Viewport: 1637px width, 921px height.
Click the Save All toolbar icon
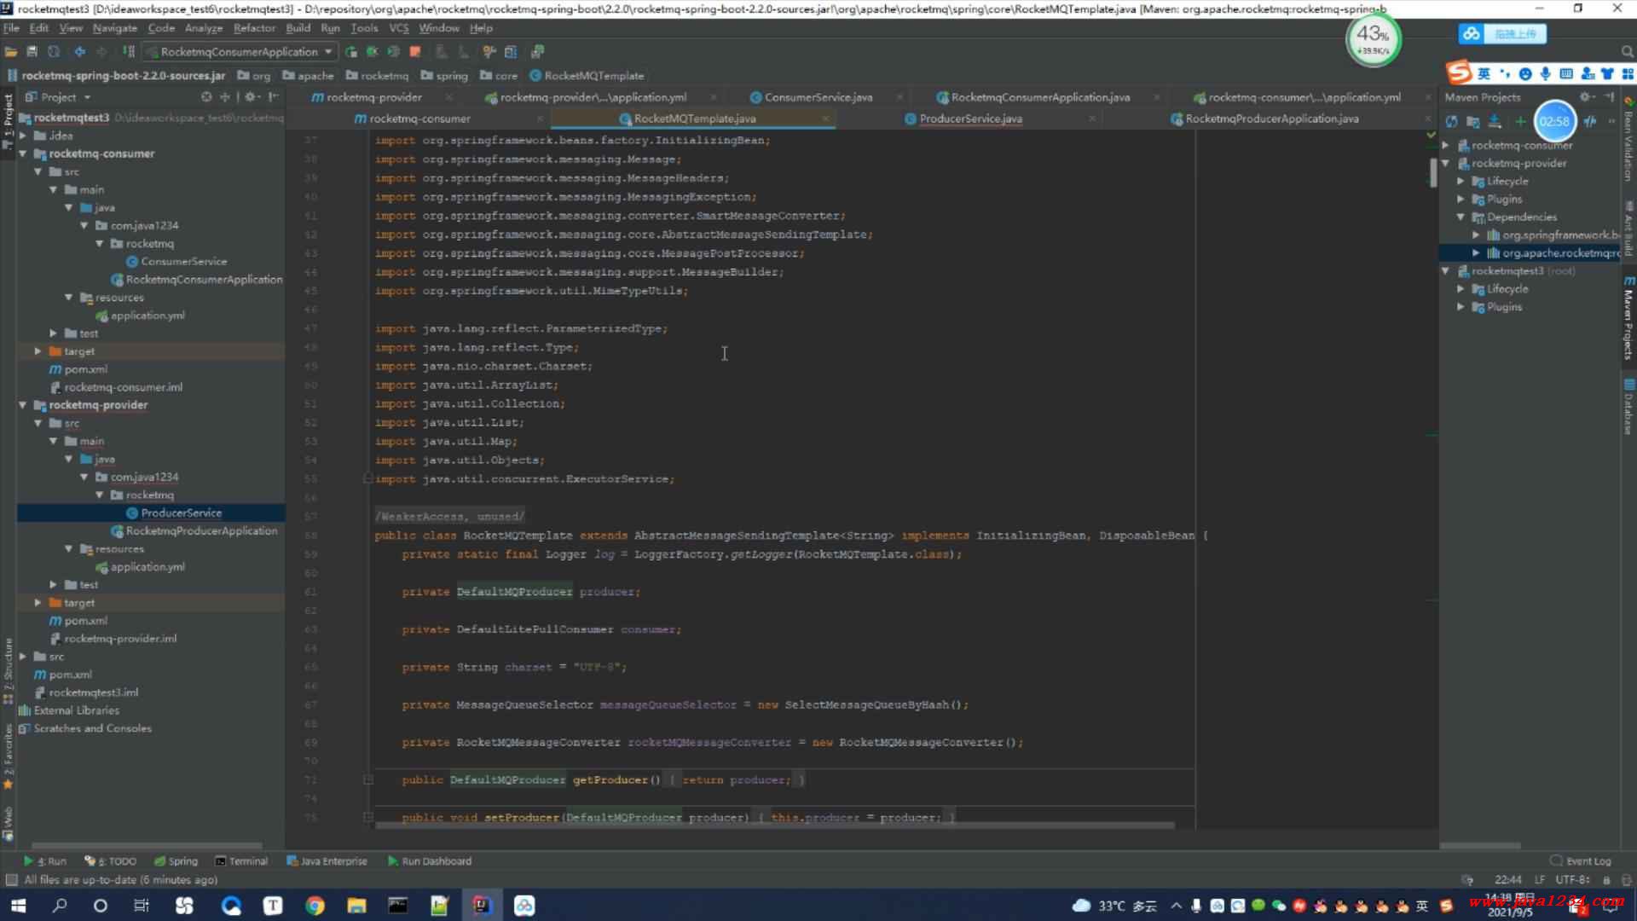(x=32, y=52)
